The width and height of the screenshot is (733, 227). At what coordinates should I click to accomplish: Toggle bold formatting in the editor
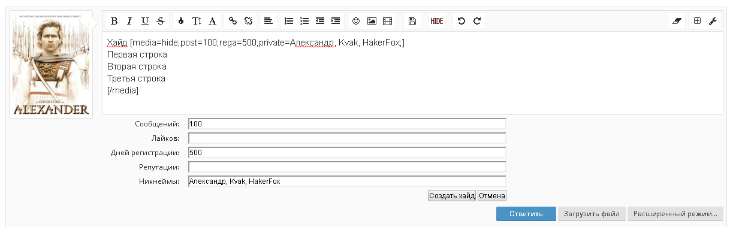tap(114, 21)
